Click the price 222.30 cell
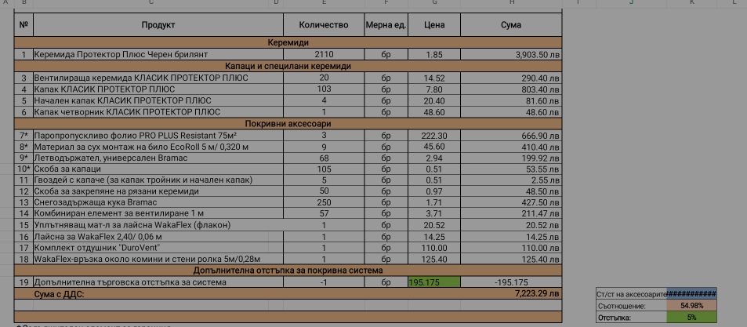The image size is (747, 327). (434, 136)
